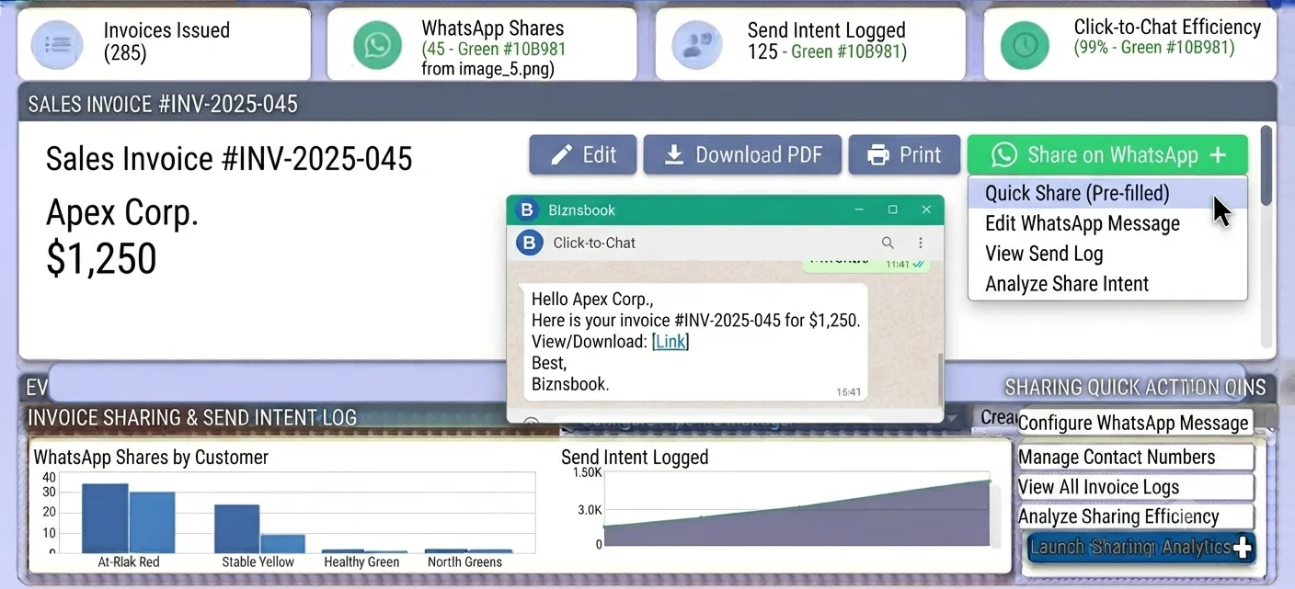Click the Biznsbook B logo in title bar
1295x589 pixels.
tap(526, 210)
